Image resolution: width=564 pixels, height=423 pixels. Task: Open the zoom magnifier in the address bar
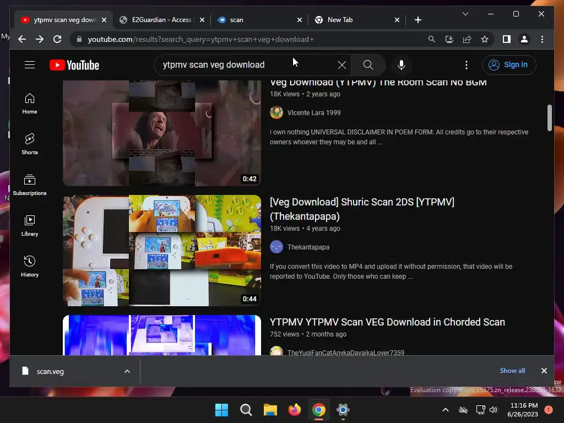[432, 39]
